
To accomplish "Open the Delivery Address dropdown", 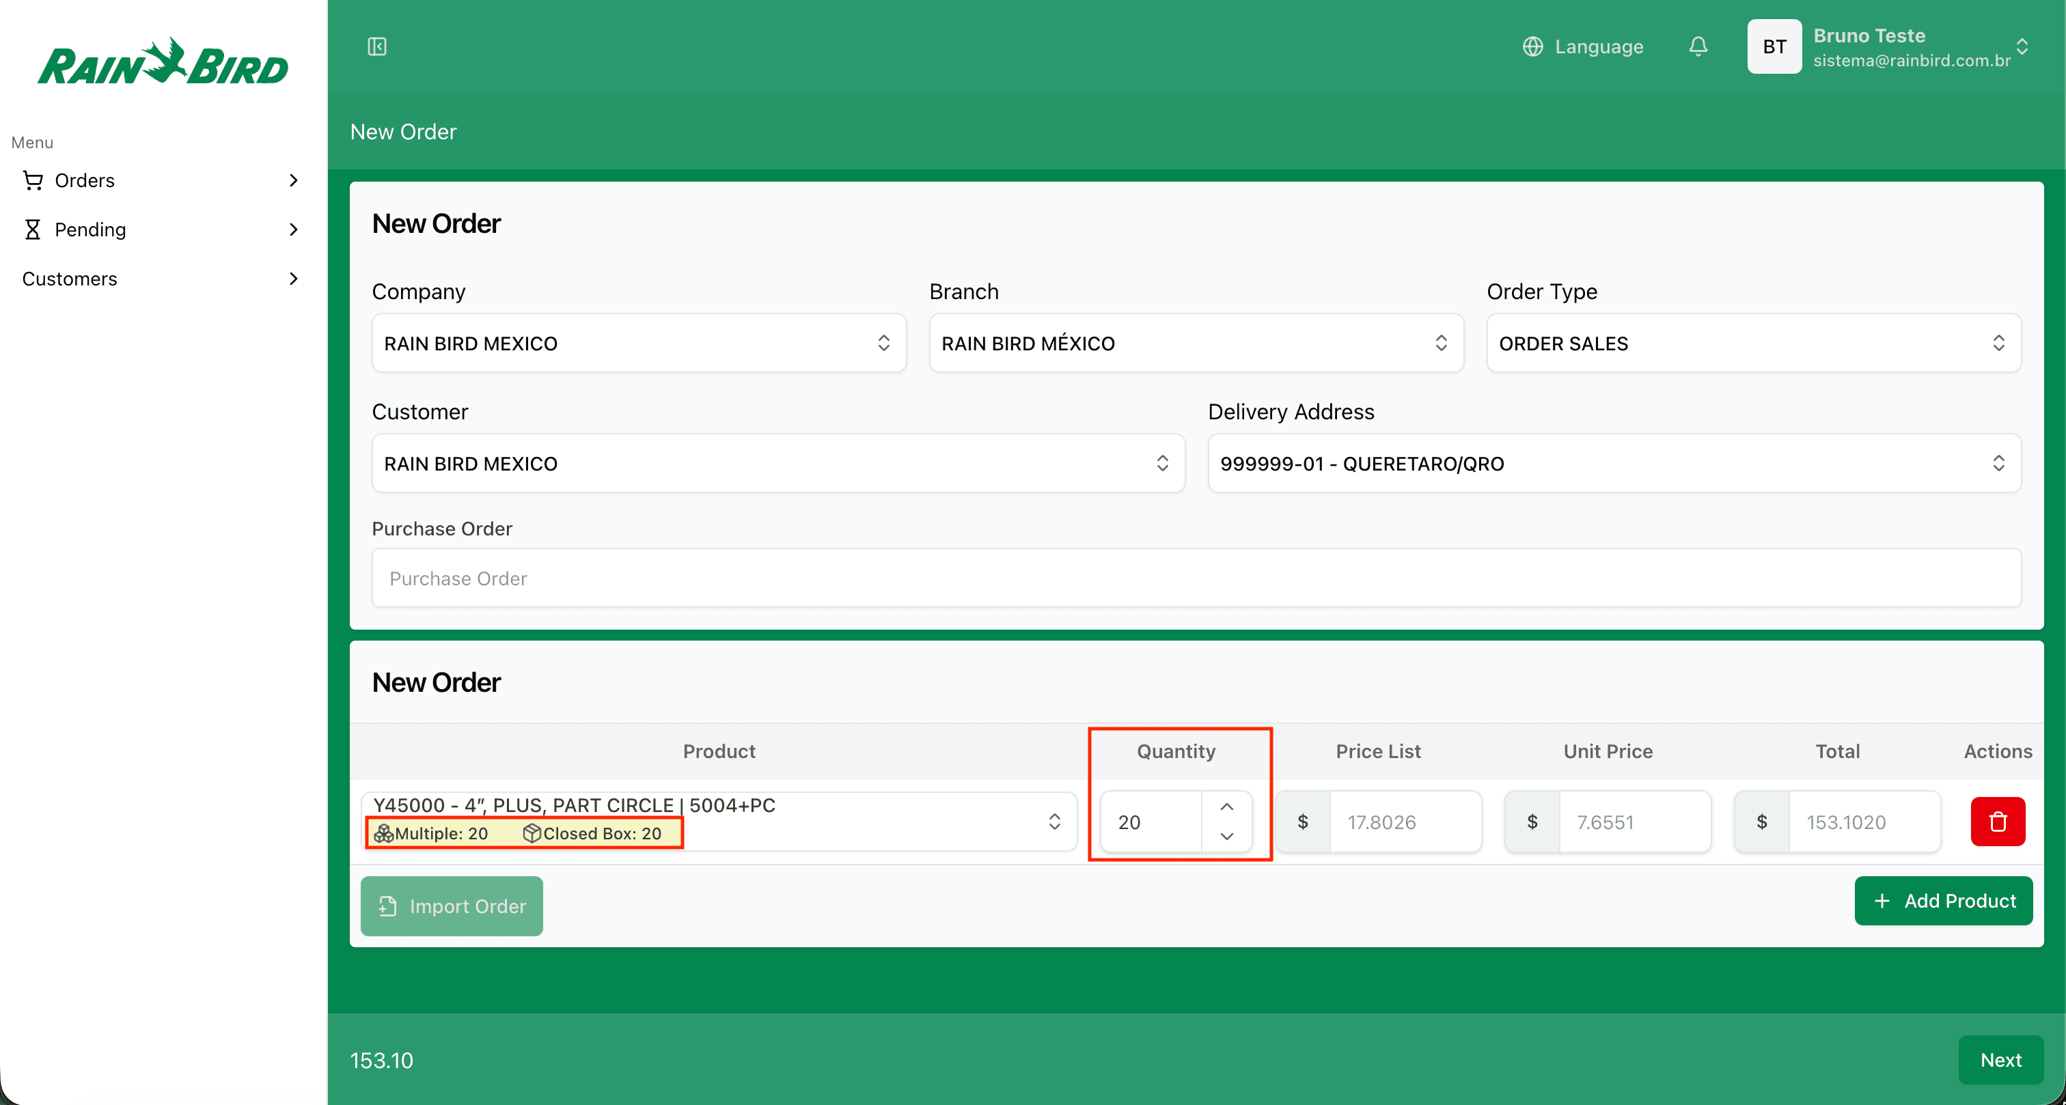I will pyautogui.click(x=1613, y=464).
